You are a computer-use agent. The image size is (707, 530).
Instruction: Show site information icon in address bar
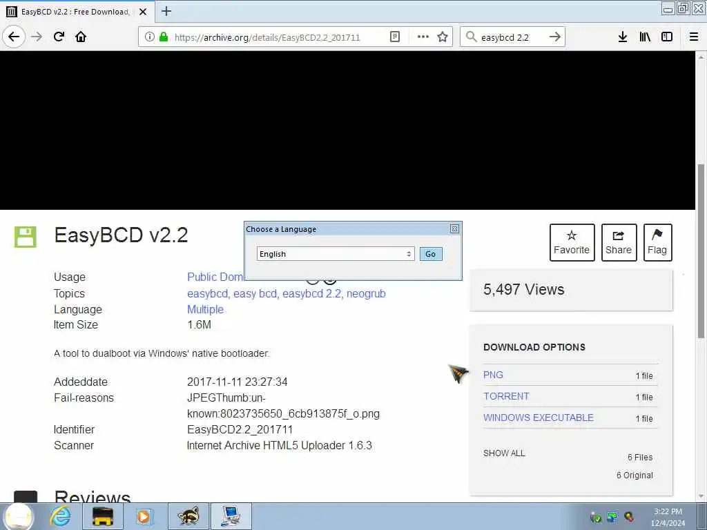click(x=149, y=37)
